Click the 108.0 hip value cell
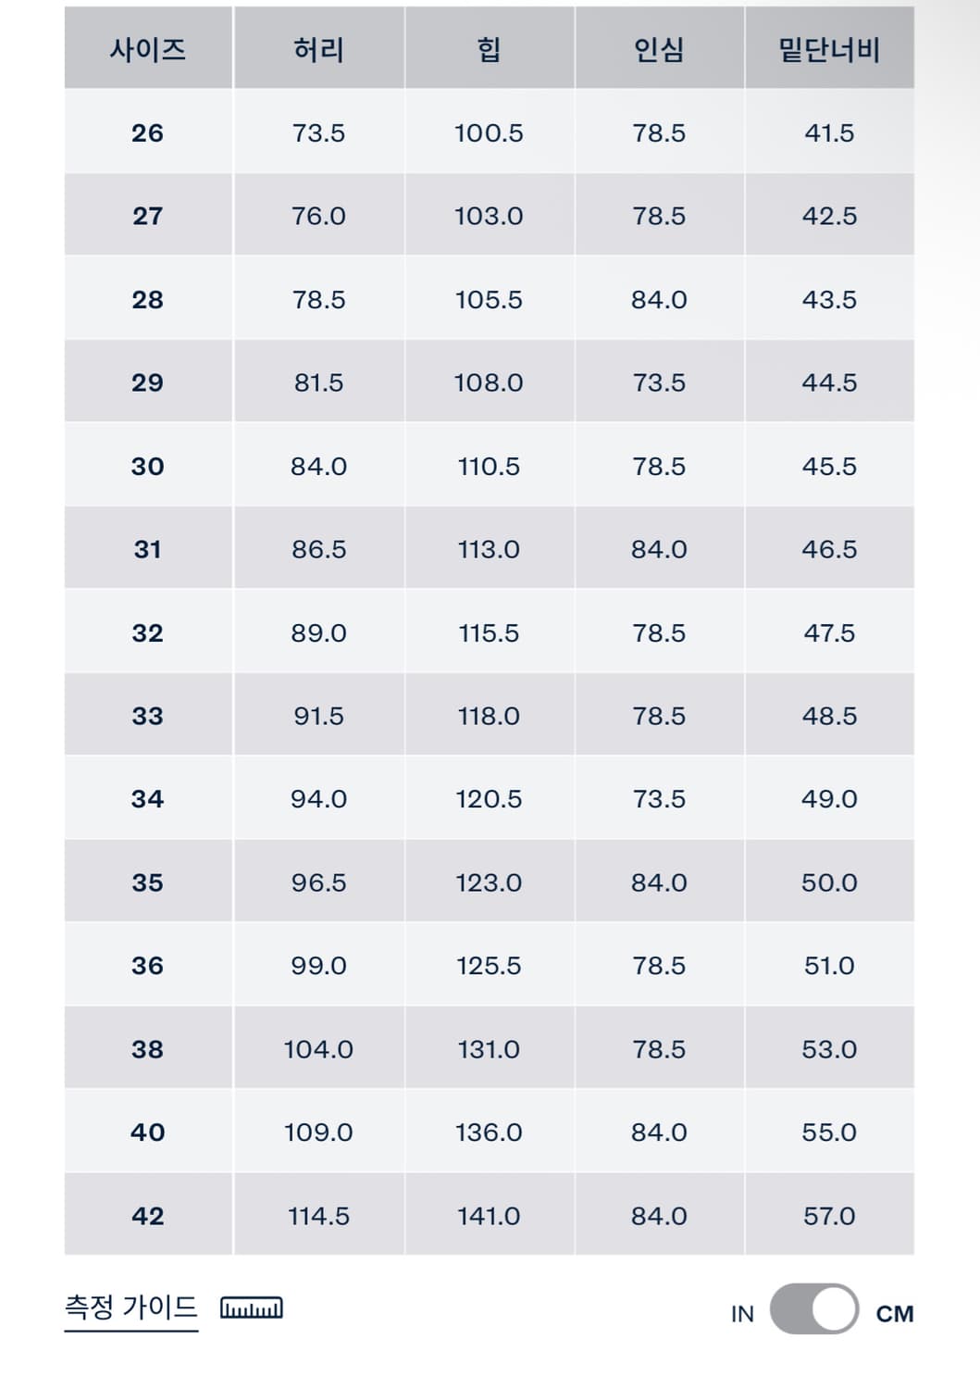Image resolution: width=980 pixels, height=1389 pixels. (x=489, y=382)
